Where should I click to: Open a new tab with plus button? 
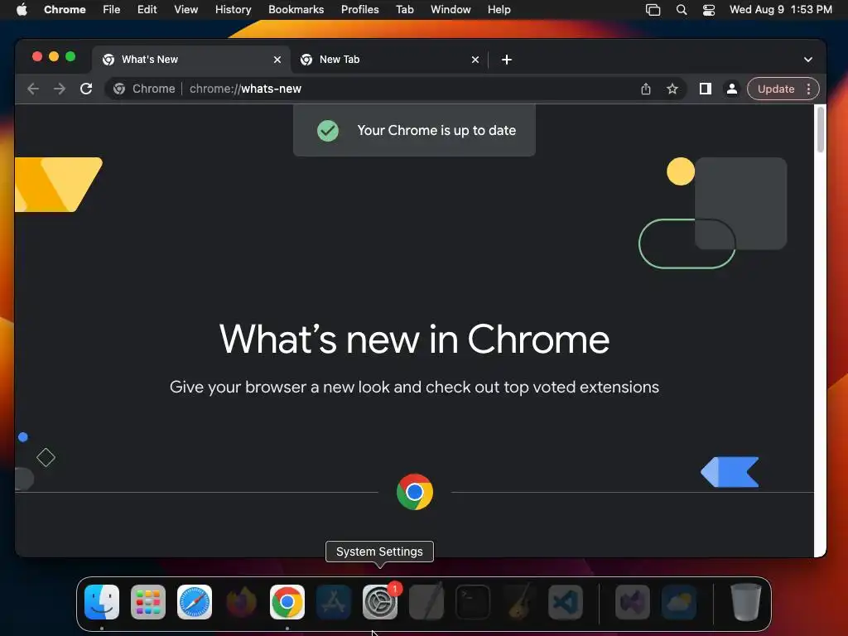click(506, 60)
